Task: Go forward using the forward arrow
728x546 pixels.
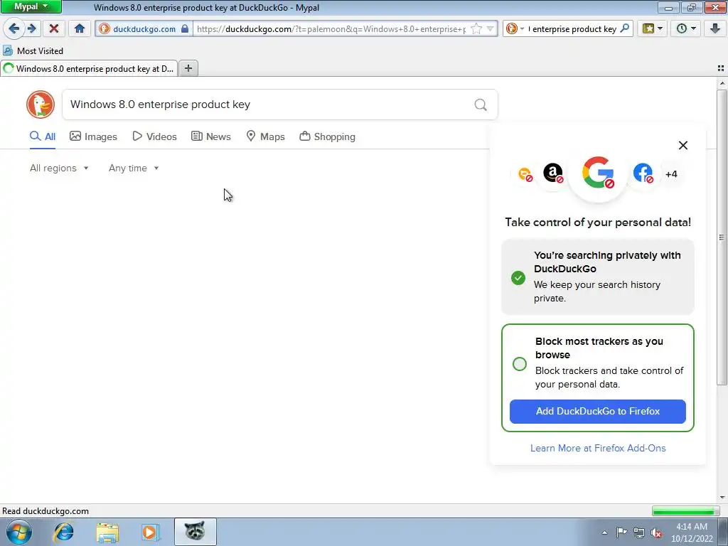Action: pyautogui.click(x=32, y=28)
